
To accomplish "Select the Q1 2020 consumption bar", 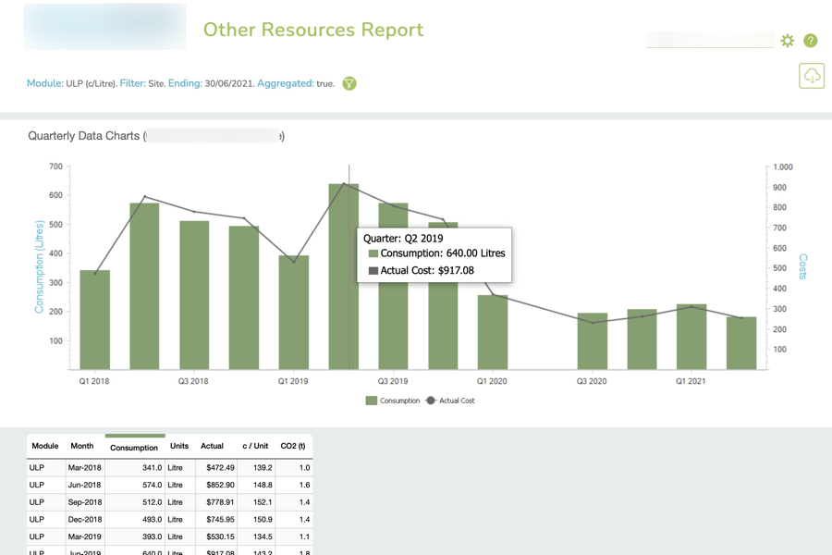I will 493,332.
